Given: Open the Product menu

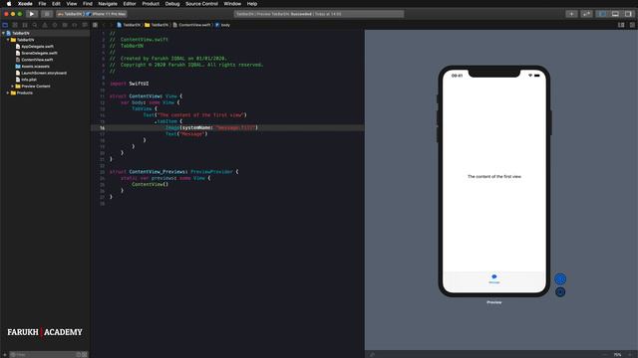Looking at the screenshot, I should (x=151, y=4).
